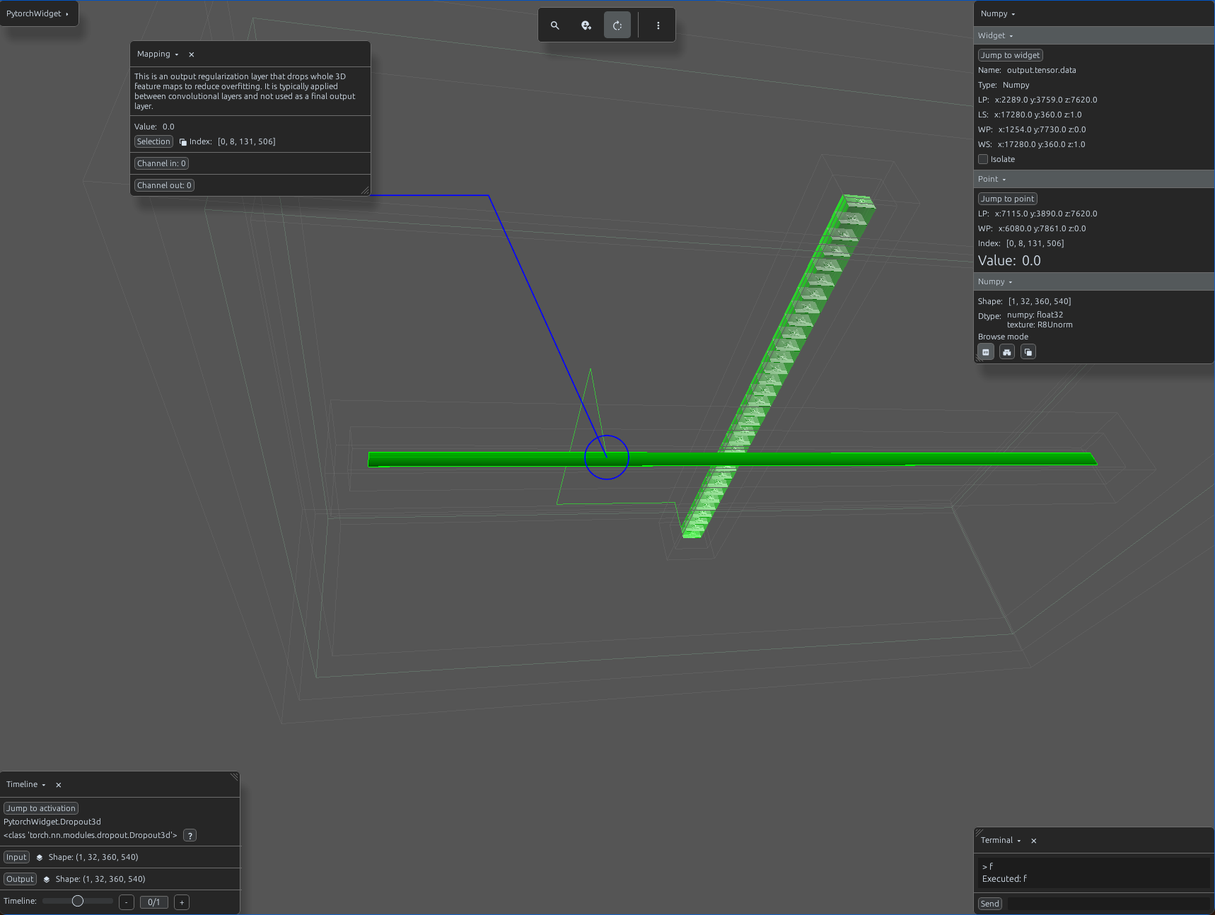The height and width of the screenshot is (915, 1215).
Task: Open the three-dot overflow menu in top toolbar
Action: click(x=658, y=25)
